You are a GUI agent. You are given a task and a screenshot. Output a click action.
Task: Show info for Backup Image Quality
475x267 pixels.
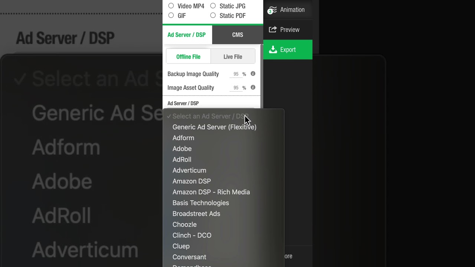pyautogui.click(x=253, y=74)
